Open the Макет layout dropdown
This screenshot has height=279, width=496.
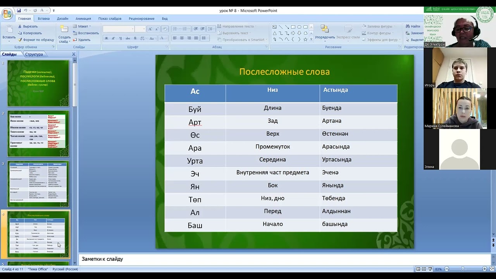(82, 26)
